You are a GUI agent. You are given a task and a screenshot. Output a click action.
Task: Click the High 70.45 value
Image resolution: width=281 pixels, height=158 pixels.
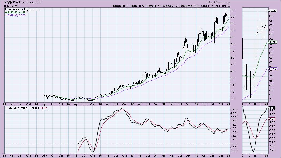pos(138,6)
